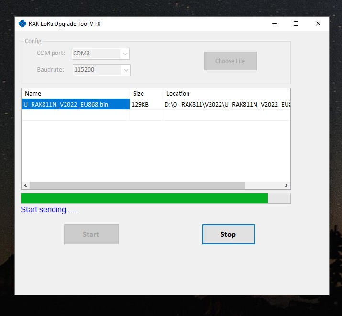Click the file location path cell
This screenshot has width=342, height=316.
point(227,104)
